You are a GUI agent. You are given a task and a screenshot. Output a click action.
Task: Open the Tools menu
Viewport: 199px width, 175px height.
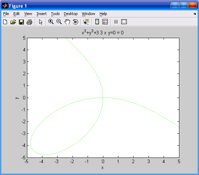click(x=55, y=14)
